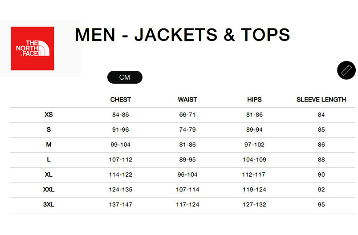Click the M size row label

[49, 144]
